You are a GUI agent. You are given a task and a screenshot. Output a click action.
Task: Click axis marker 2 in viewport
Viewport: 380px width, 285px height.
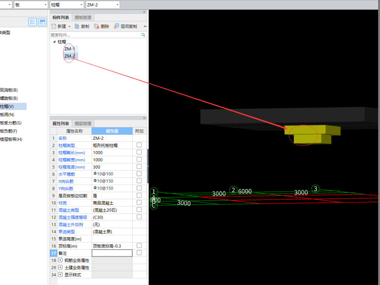(x=233, y=190)
